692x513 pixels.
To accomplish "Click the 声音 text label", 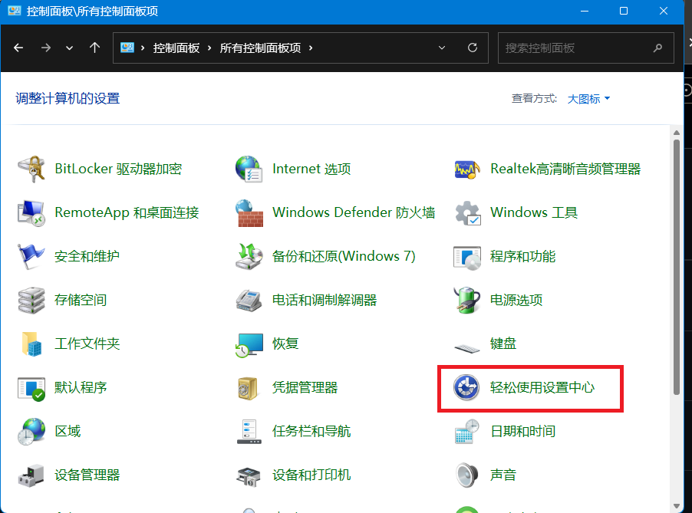I will tap(503, 475).
